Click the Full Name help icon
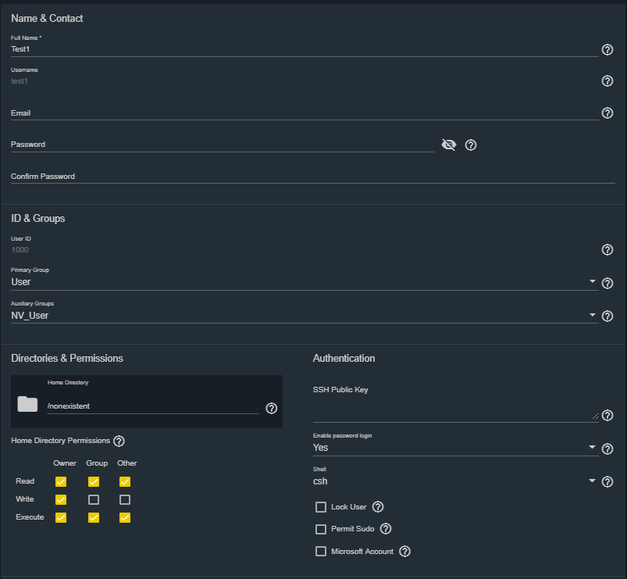Viewport: 627px width, 579px height. coord(607,50)
